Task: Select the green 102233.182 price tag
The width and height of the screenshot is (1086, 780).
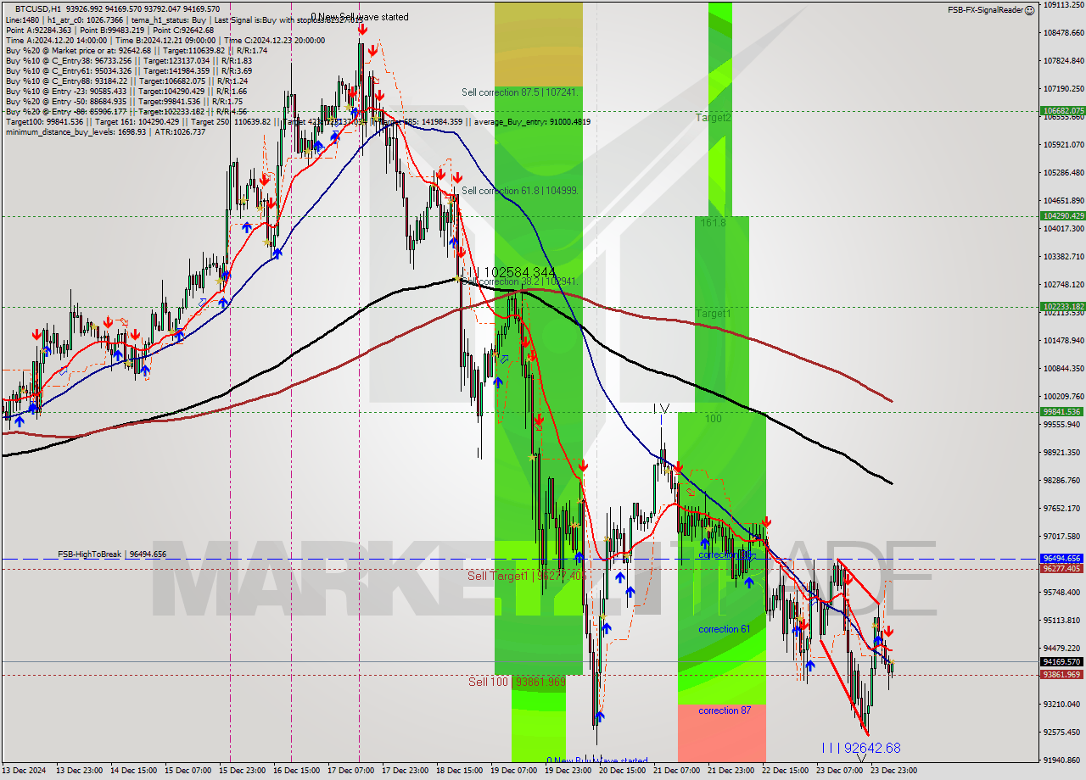Action: coord(1062,307)
